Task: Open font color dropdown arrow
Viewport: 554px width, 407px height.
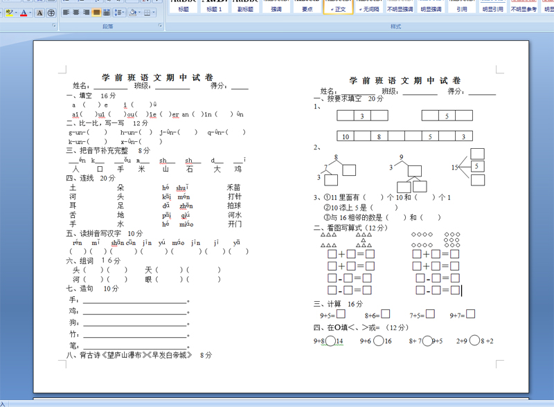Action: [30, 13]
